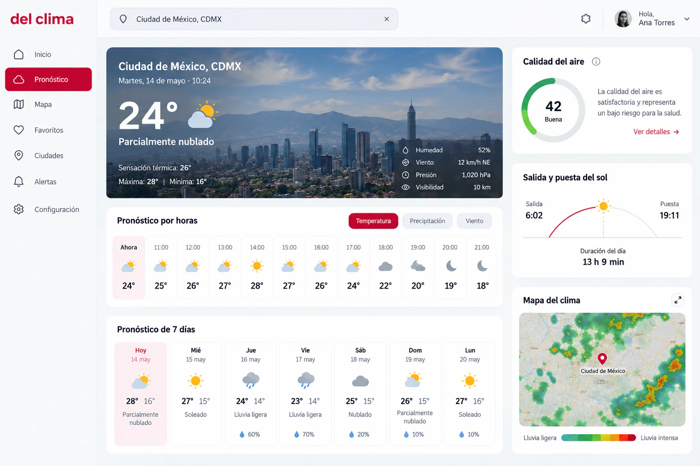Image resolution: width=700 pixels, height=466 pixels.
Task: Click the current weather partly cloudy icon
Action: 203,114
